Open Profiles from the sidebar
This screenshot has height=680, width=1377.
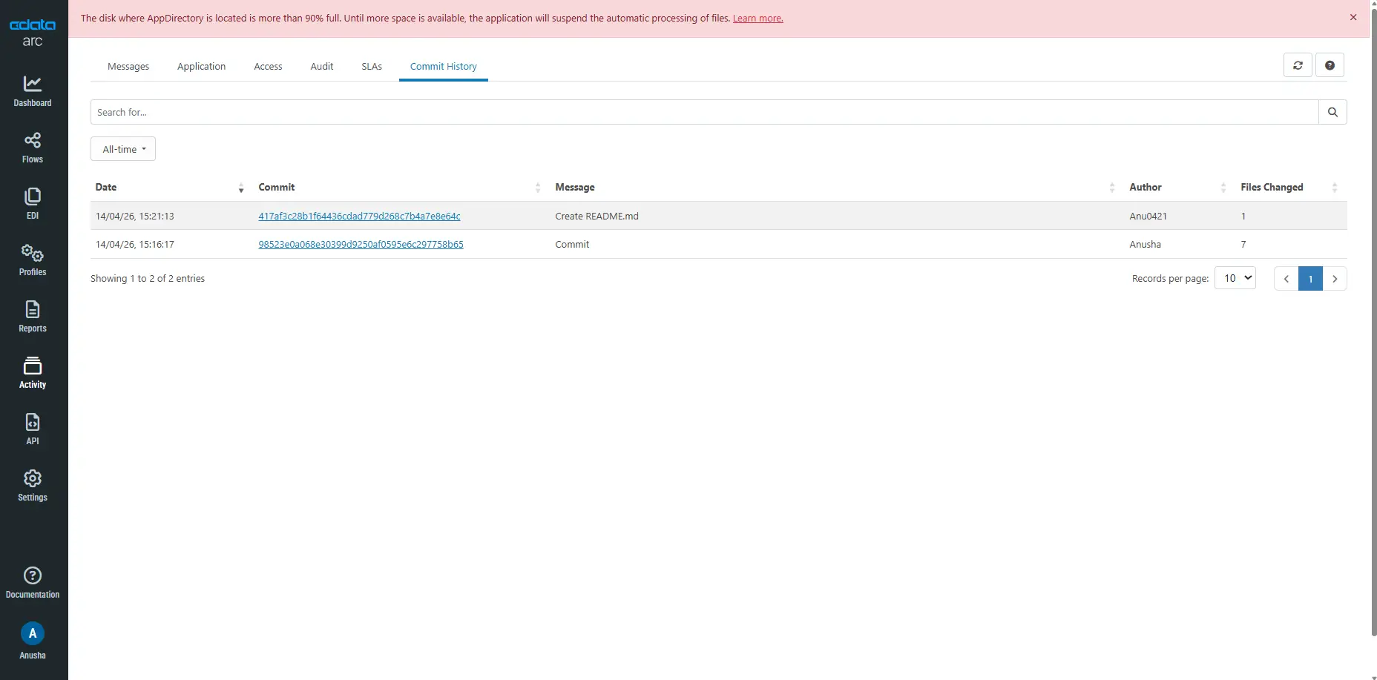point(33,260)
